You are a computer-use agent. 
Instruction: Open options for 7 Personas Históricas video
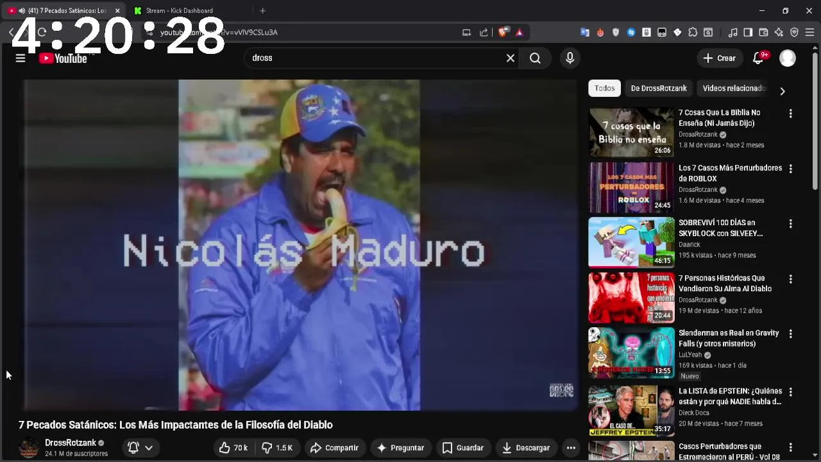tap(791, 279)
